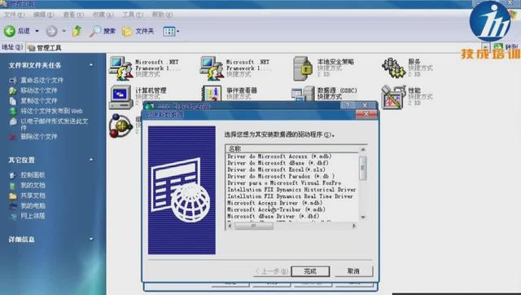521x295 pixels.
Task: Click 以电子邮件形式发送此文件 link
Action: [55, 124]
